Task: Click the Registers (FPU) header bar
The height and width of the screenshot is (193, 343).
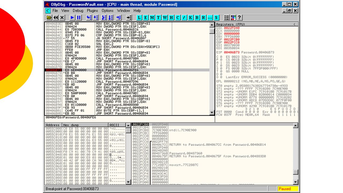Action: tap(257, 24)
